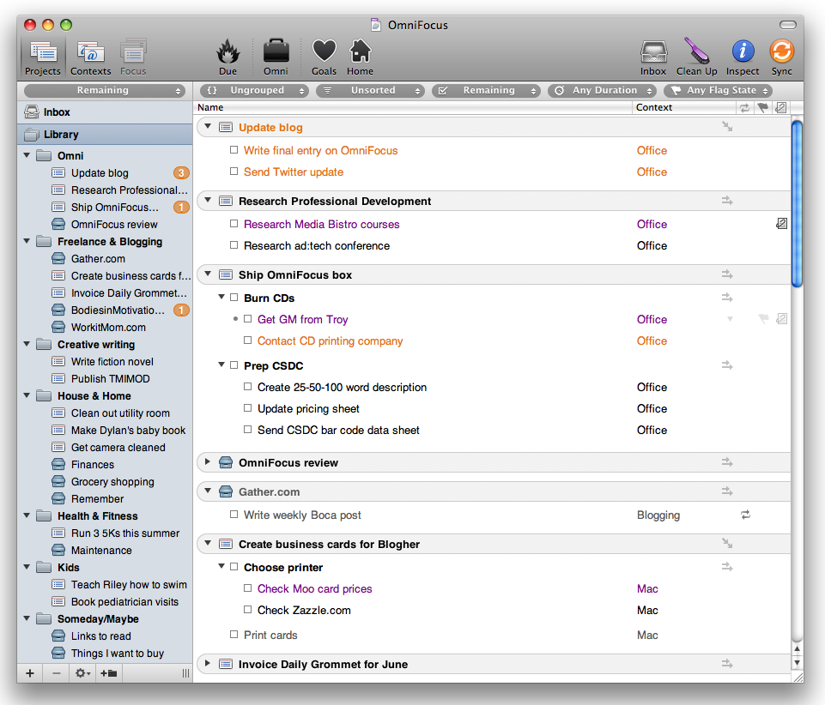Open the Unsorted sorting dropdown

(370, 90)
